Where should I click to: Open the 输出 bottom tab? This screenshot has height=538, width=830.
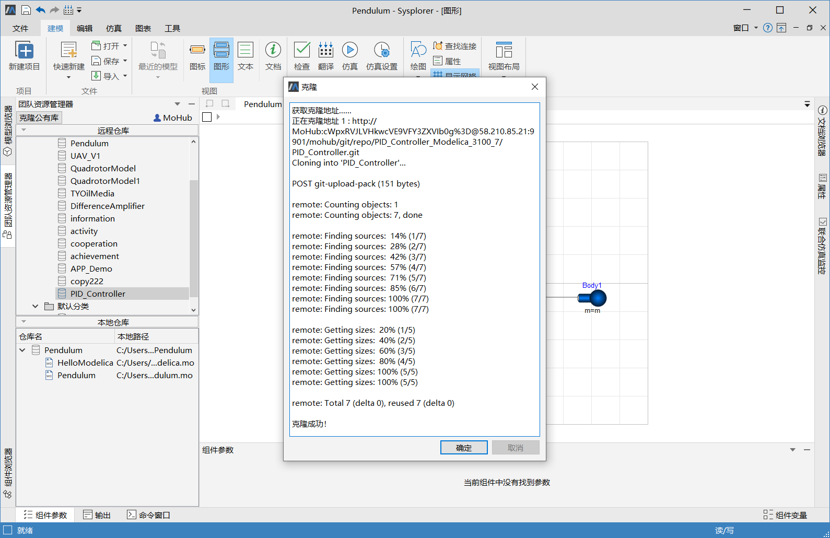click(97, 515)
